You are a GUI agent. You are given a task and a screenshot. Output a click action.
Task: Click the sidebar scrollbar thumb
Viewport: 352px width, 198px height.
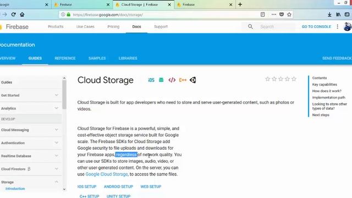tap(64, 95)
